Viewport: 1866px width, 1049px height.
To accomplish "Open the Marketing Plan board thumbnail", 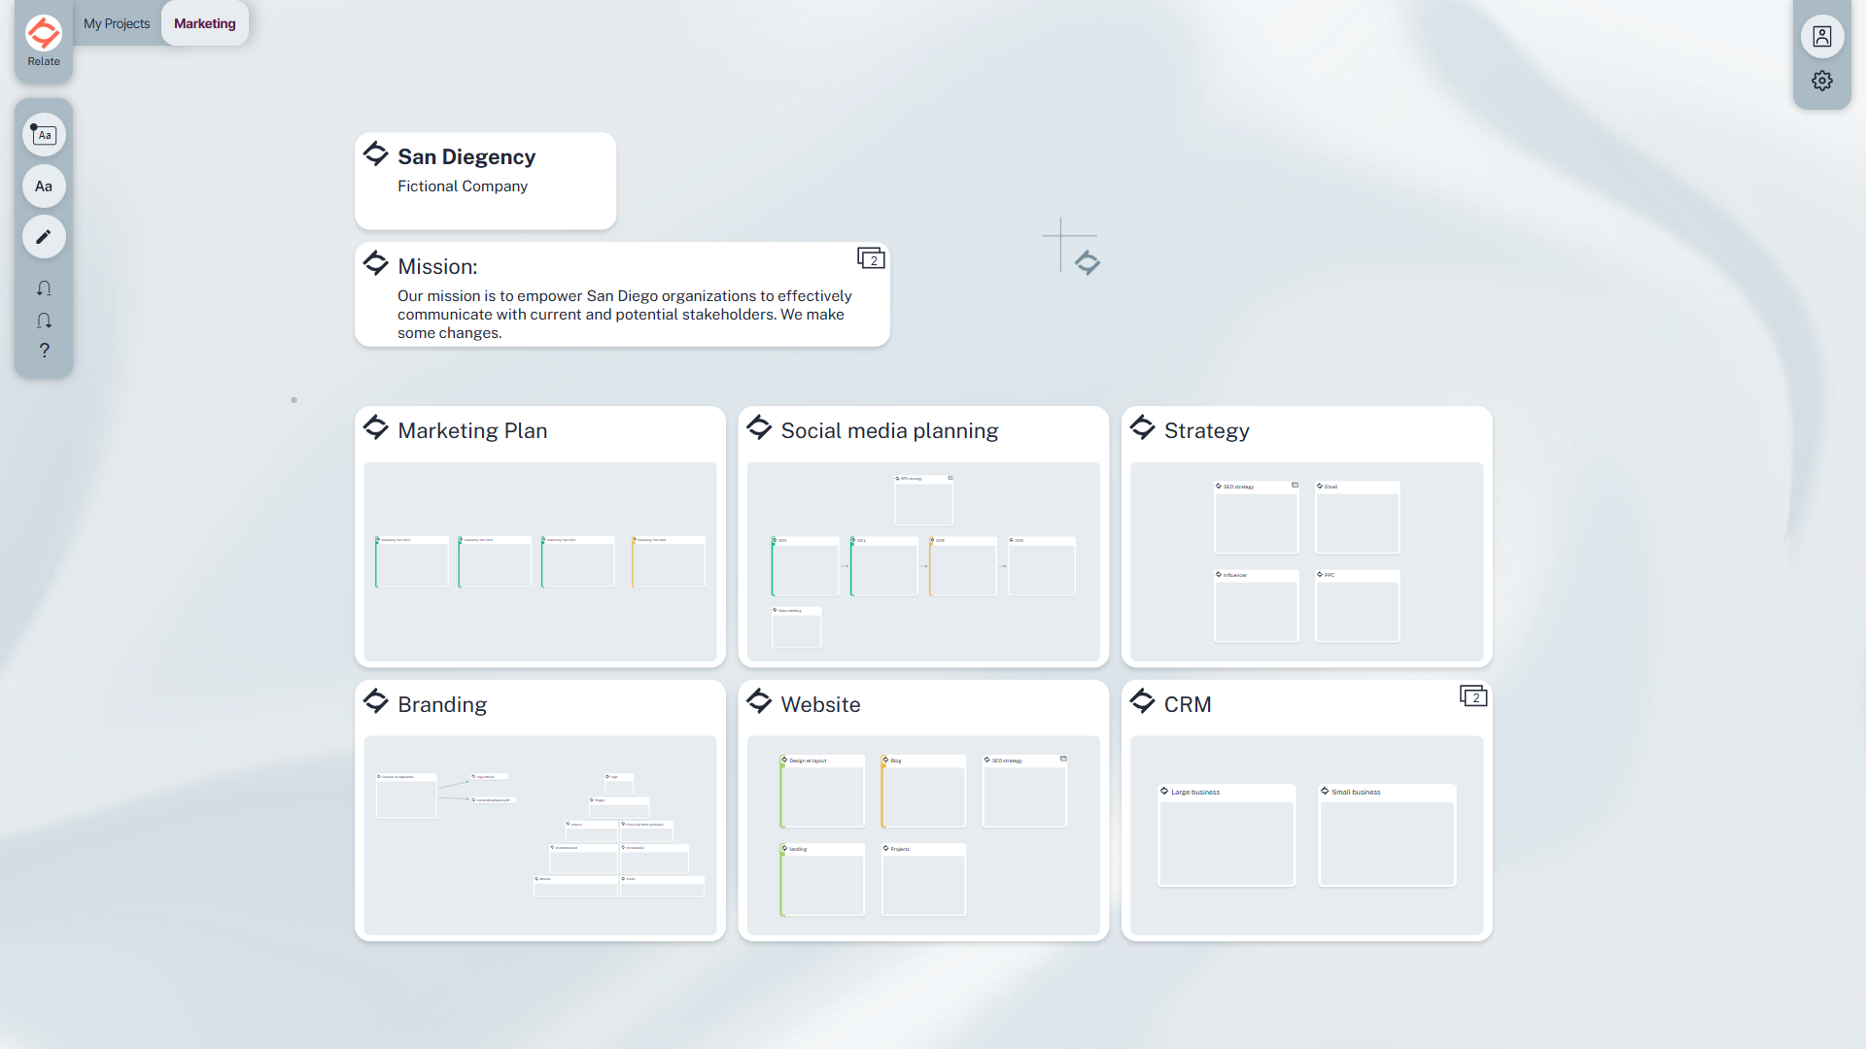I will tap(539, 561).
